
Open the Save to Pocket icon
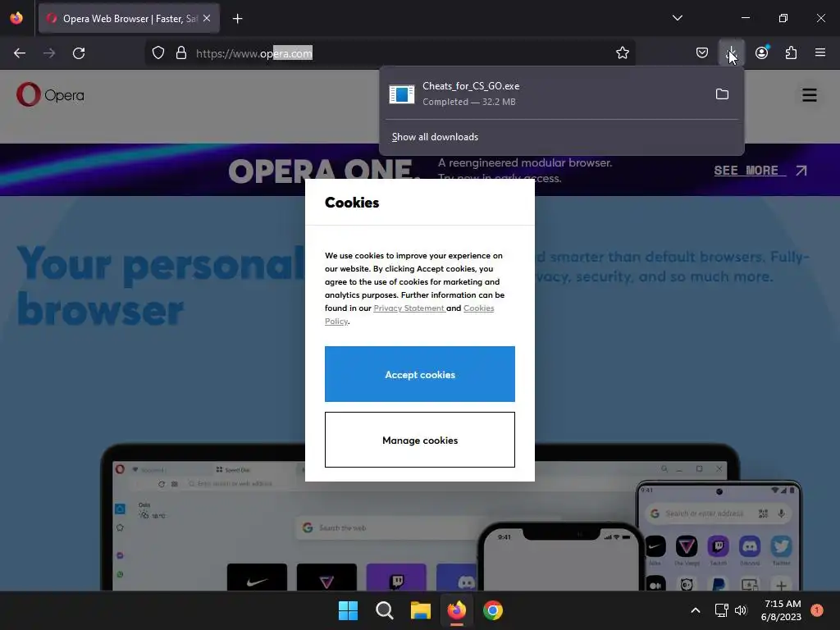(702, 53)
